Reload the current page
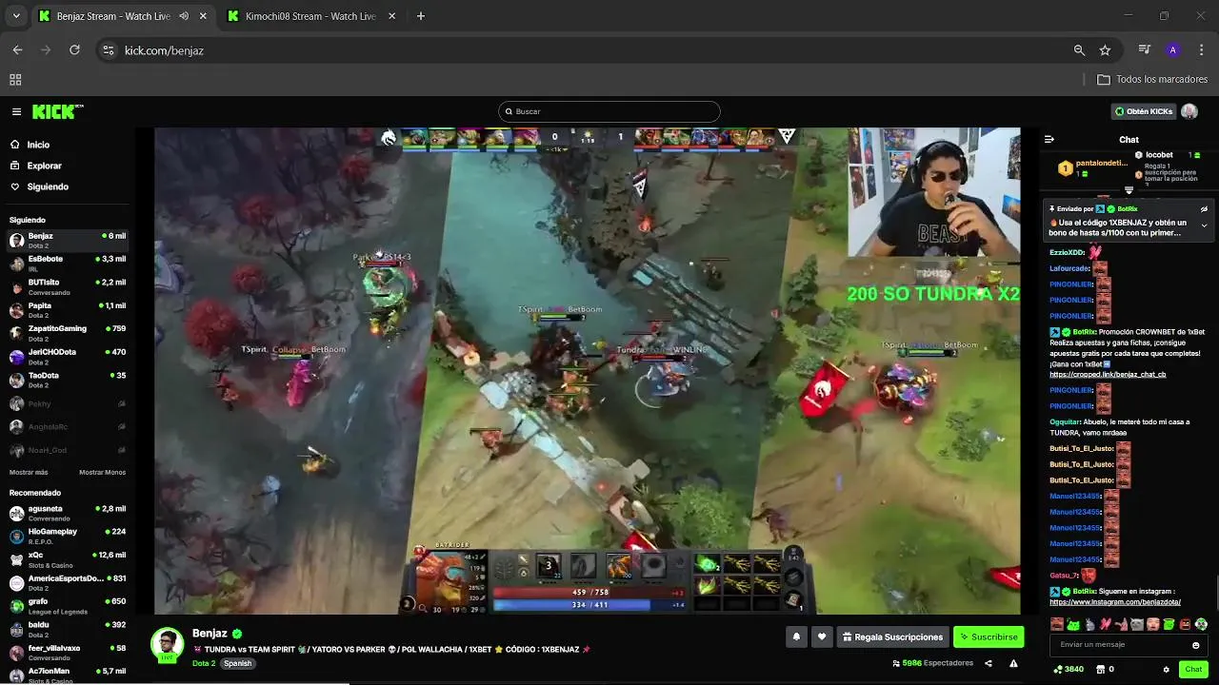 [74, 50]
